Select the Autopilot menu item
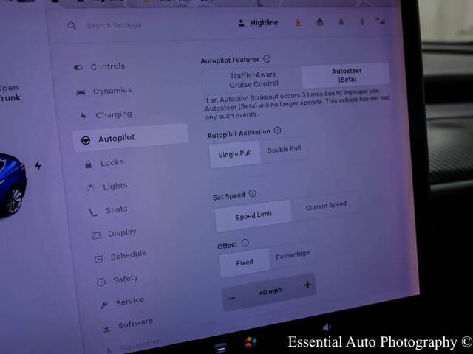The height and width of the screenshot is (354, 473). tap(130, 138)
